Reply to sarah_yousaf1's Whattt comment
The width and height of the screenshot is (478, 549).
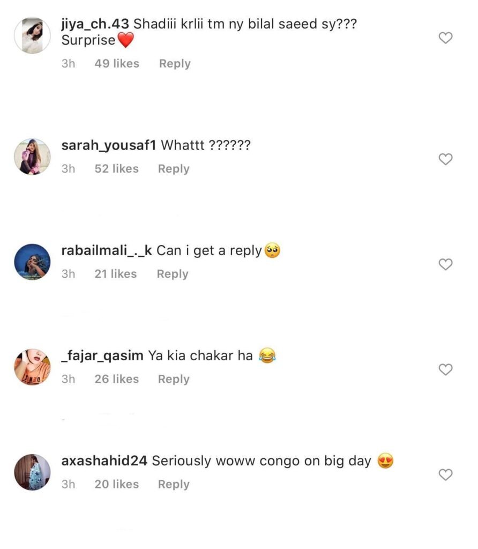click(x=174, y=169)
